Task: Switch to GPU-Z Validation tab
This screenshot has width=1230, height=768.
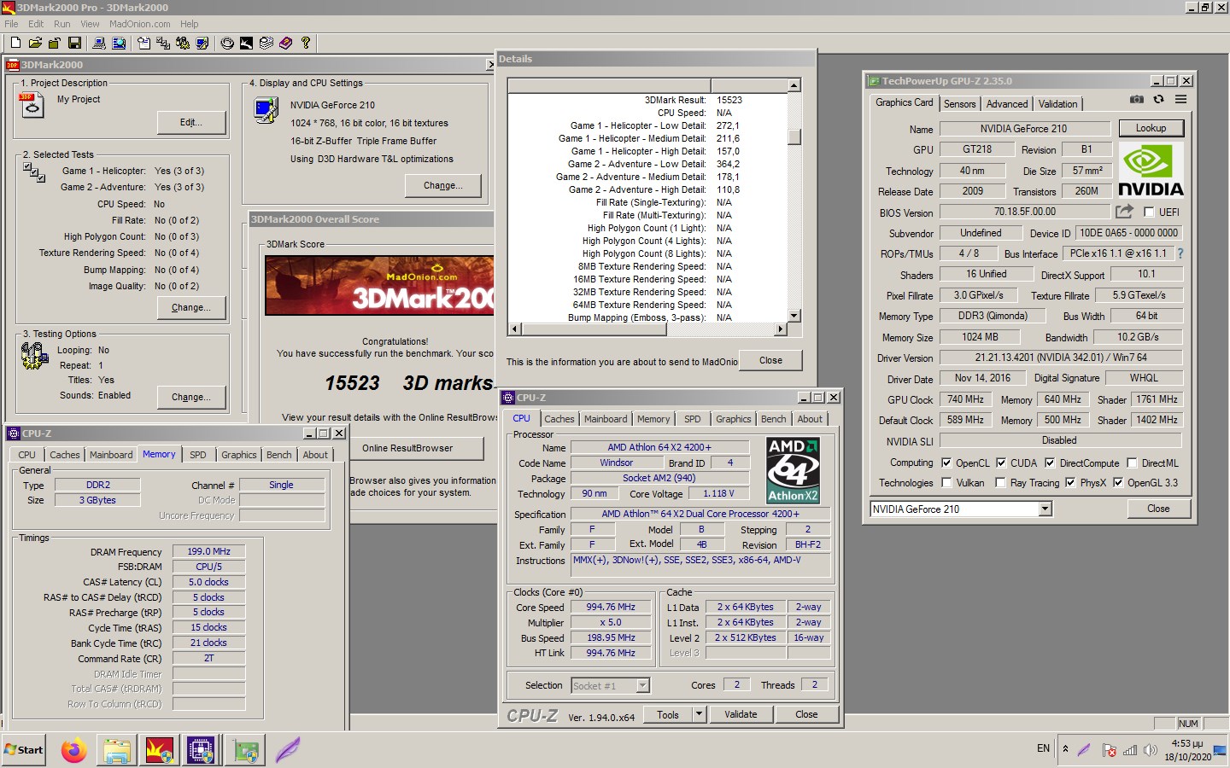Action: click(1057, 104)
